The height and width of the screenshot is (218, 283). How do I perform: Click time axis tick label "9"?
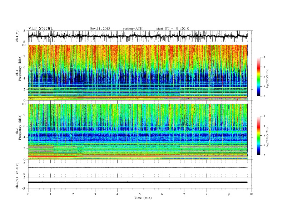[x=229, y=194]
